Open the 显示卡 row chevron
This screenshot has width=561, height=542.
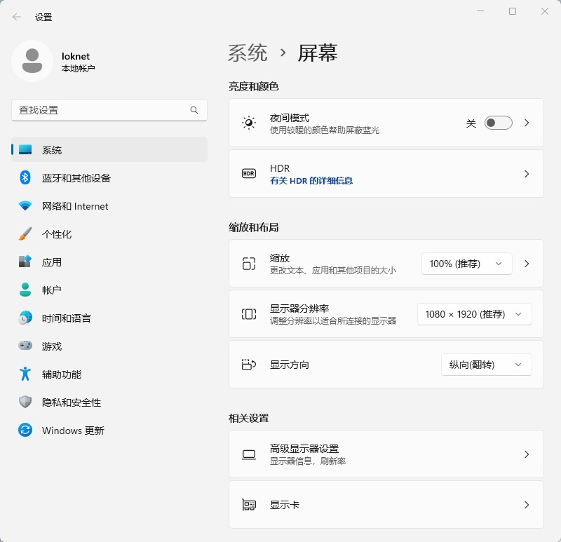coord(527,505)
